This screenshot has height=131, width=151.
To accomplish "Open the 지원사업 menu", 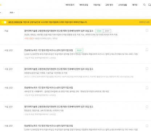I will pos(97,5).
